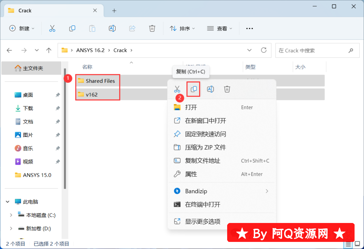This screenshot has width=364, height=249.
Task: Copy selection via context menu copy icon
Action: (x=193, y=89)
